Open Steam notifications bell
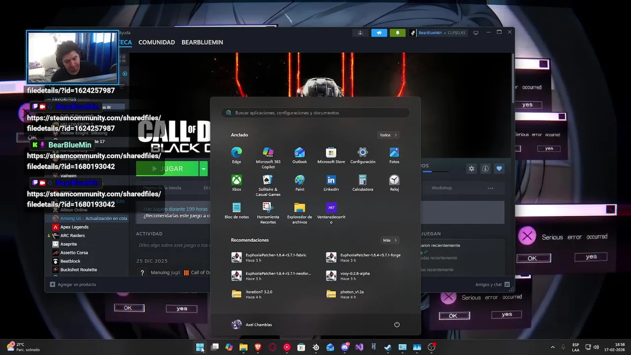 coord(398,33)
